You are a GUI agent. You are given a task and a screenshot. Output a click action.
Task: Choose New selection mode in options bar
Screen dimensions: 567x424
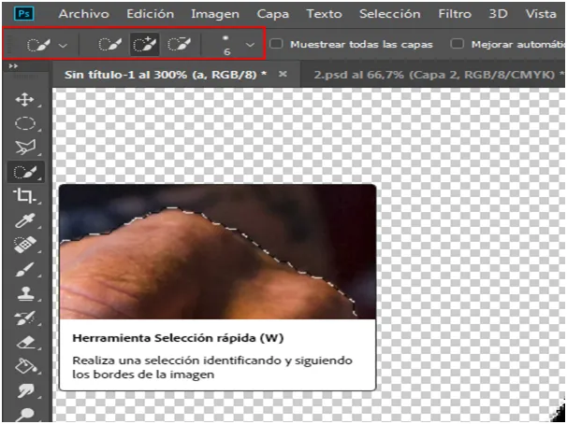coord(109,45)
